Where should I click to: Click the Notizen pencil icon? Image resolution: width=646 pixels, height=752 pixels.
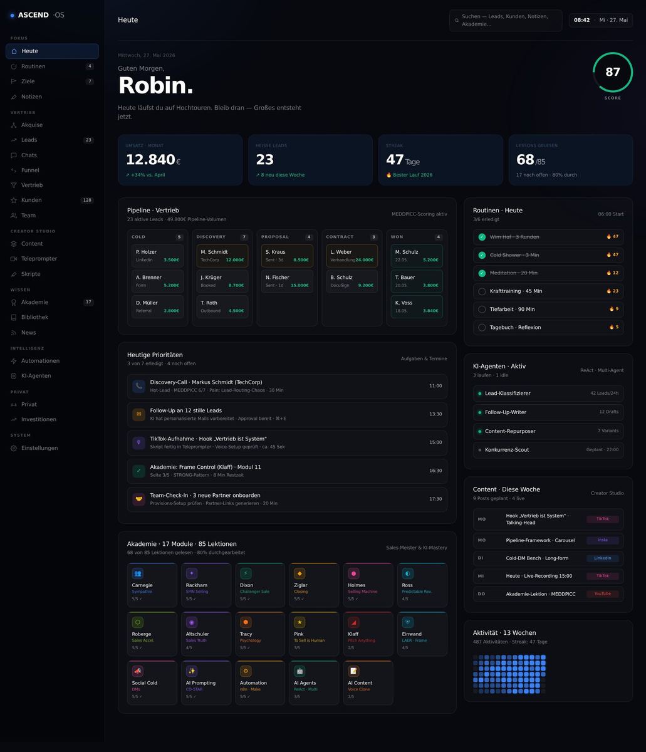pyautogui.click(x=14, y=97)
